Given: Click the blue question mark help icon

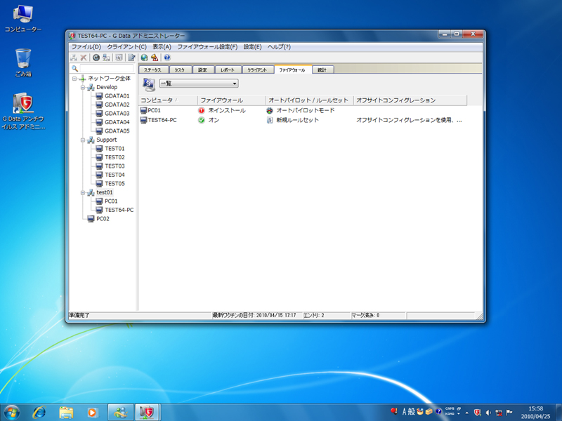Looking at the screenshot, I should (167, 58).
